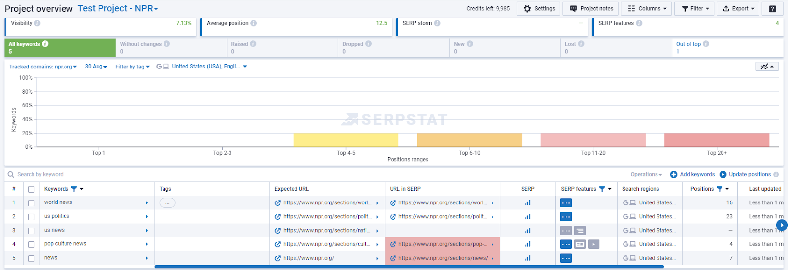Select the New keywords tab

click(x=505, y=48)
